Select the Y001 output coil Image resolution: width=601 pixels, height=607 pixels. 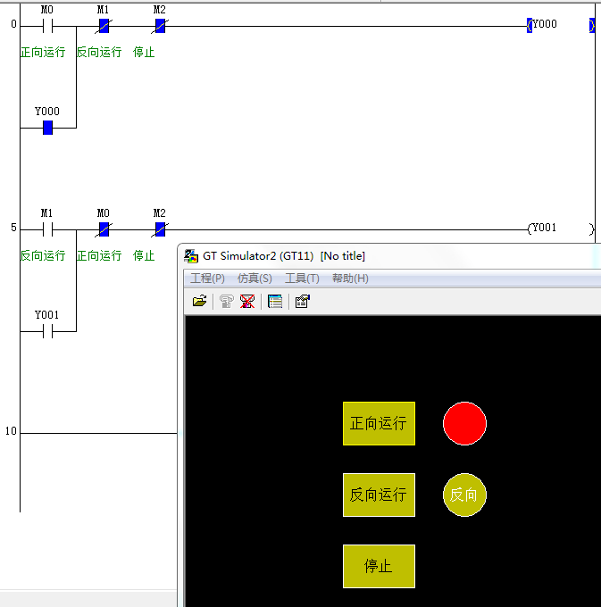[x=543, y=229]
